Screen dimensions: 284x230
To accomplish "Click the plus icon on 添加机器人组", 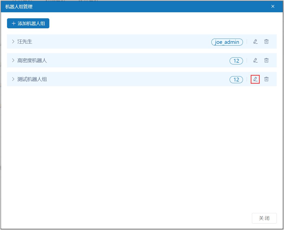I will pos(14,24).
